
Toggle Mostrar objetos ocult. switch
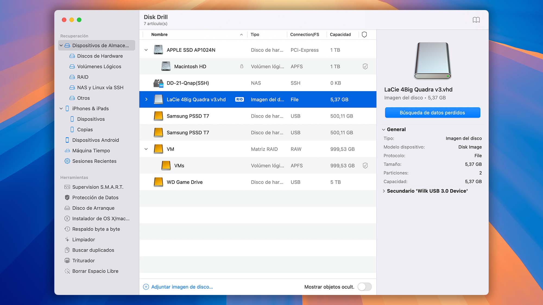pyautogui.click(x=365, y=287)
